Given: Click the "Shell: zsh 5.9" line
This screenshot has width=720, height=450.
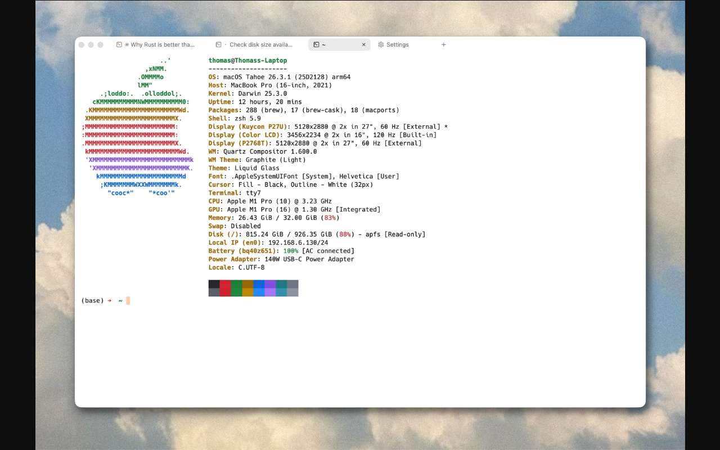Looking at the screenshot, I should (x=235, y=119).
